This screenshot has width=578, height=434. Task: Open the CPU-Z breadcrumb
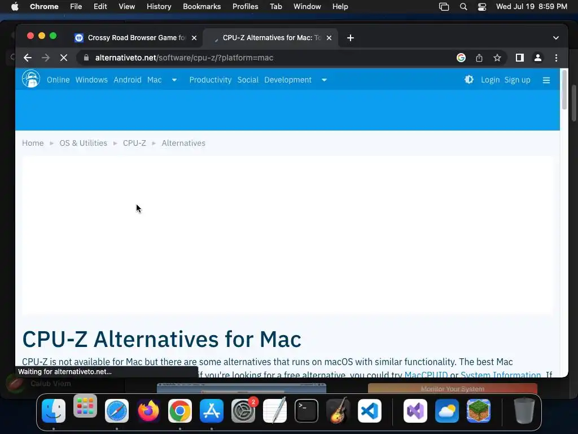(x=134, y=143)
